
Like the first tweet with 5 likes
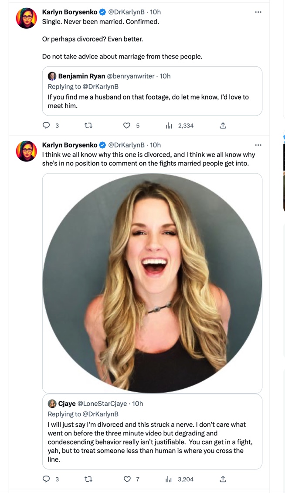point(127,126)
